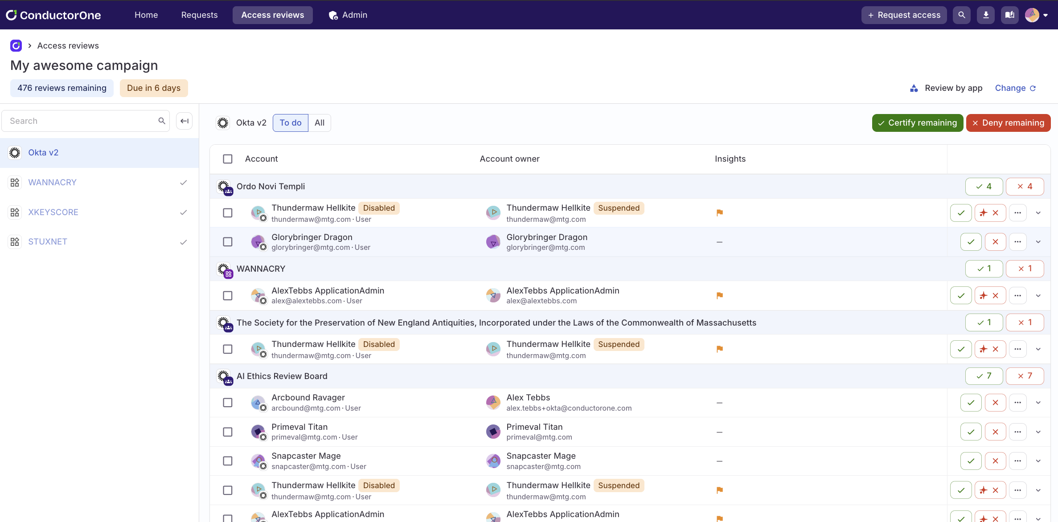The width and height of the screenshot is (1058, 522).
Task: Certify Glorybringer Dragon's access with the green checkmark
Action: 971,241
